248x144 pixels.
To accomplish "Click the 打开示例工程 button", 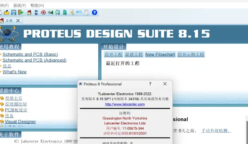I will click(x=191, y=54).
